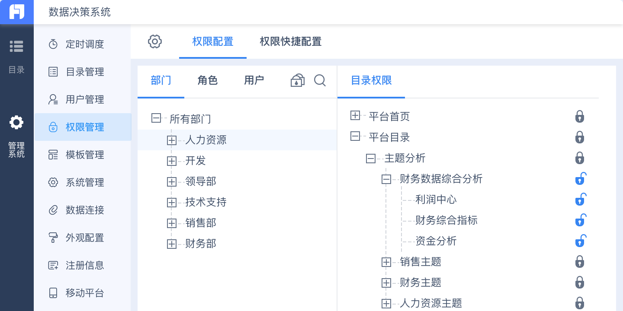
Task: Open 外观配置 via its paint roller icon
Action: click(52, 238)
